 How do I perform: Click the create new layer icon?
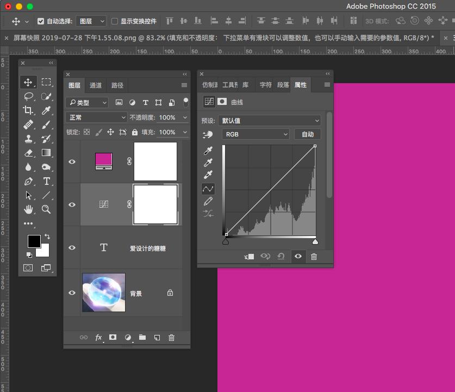(157, 338)
